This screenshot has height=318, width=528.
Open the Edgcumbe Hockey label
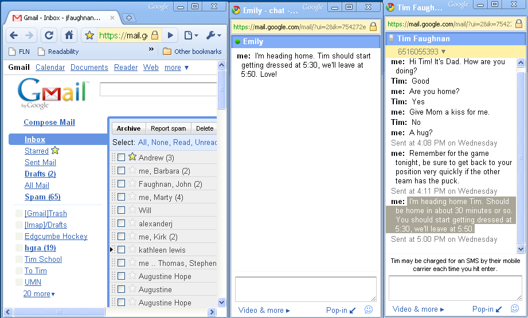(56, 236)
